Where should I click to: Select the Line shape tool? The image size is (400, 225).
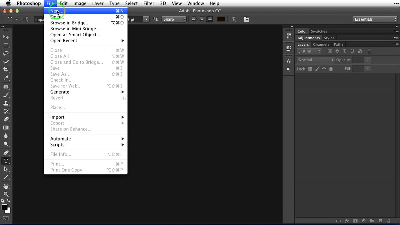[6, 178]
